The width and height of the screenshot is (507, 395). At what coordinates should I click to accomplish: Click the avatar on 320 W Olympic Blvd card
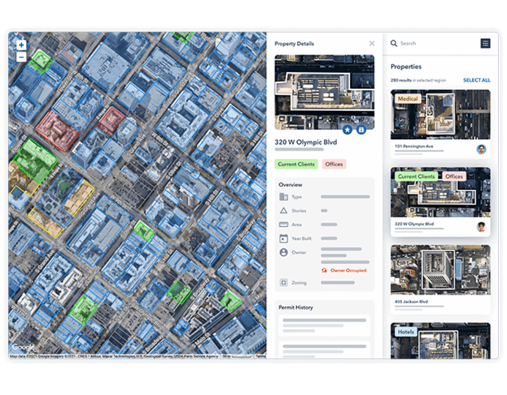coord(481,227)
